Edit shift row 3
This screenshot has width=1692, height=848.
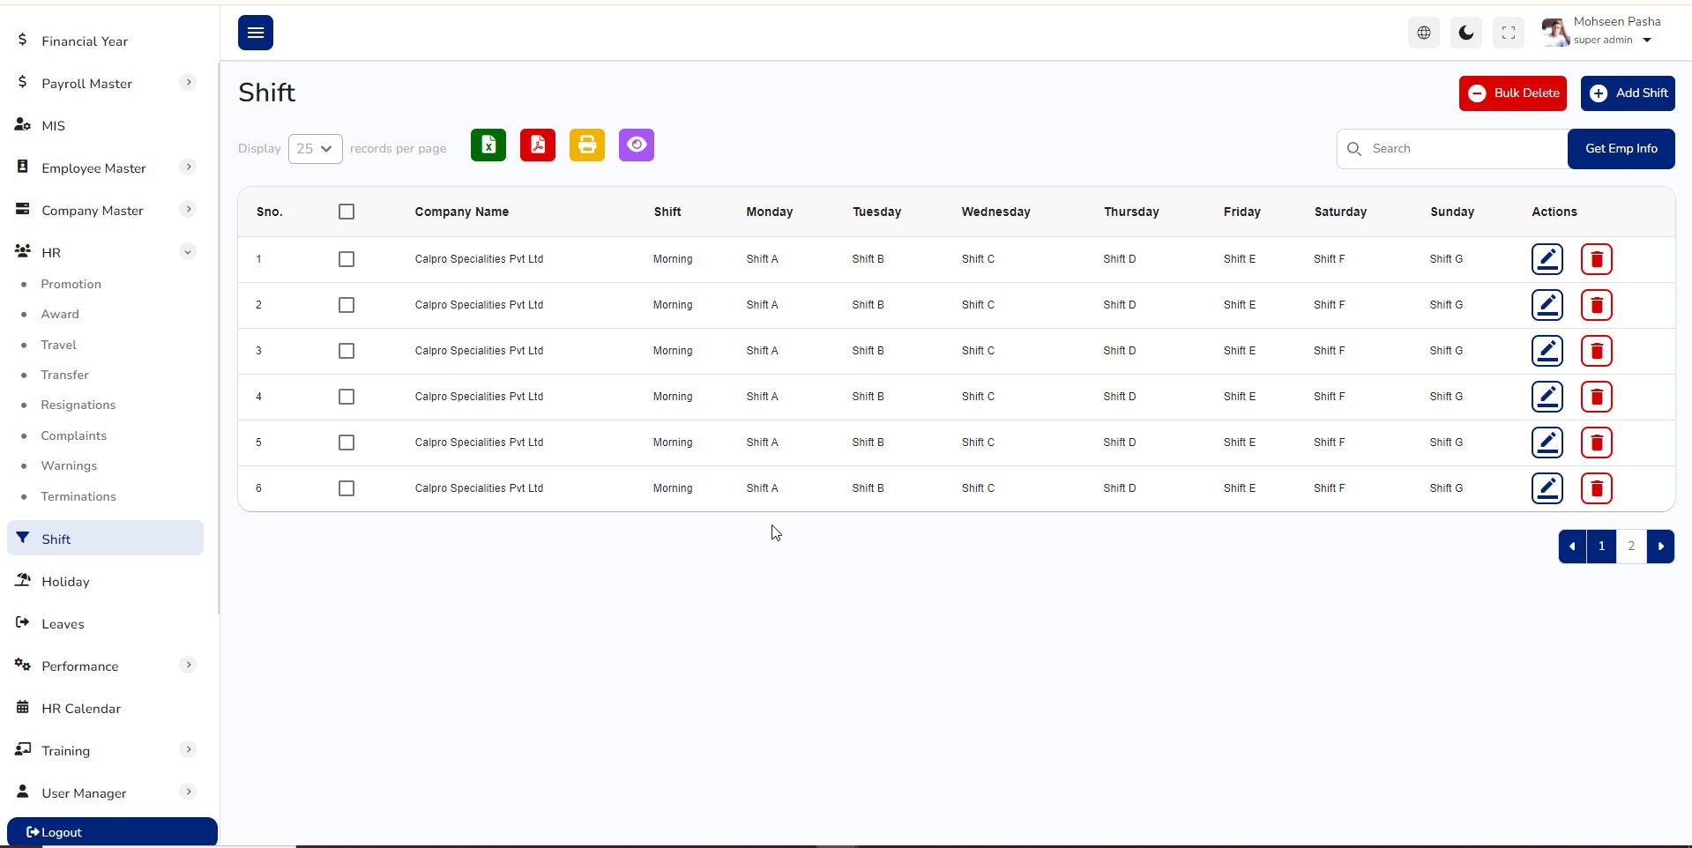[x=1547, y=351]
